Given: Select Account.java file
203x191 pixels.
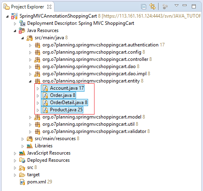Looking at the screenshot, I should 63,88.
